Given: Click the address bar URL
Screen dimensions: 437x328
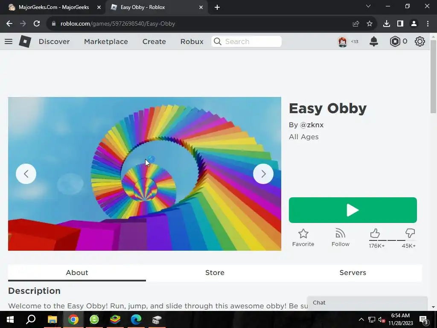Looking at the screenshot, I should 118,24.
